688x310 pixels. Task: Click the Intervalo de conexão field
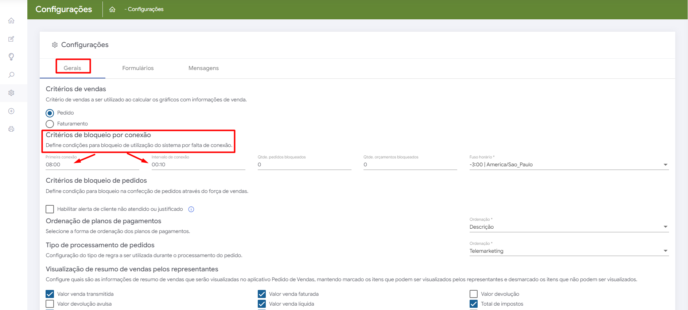tap(198, 165)
